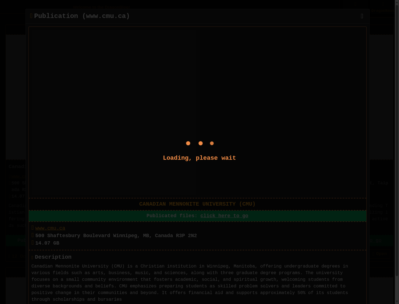Click the middle loading dot in the spinner
Image resolution: width=399 pixels, height=304 pixels.
(201, 143)
